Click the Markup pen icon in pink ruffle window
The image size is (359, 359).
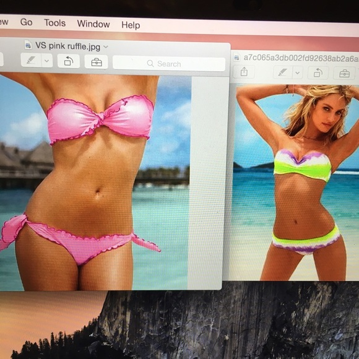31,61
